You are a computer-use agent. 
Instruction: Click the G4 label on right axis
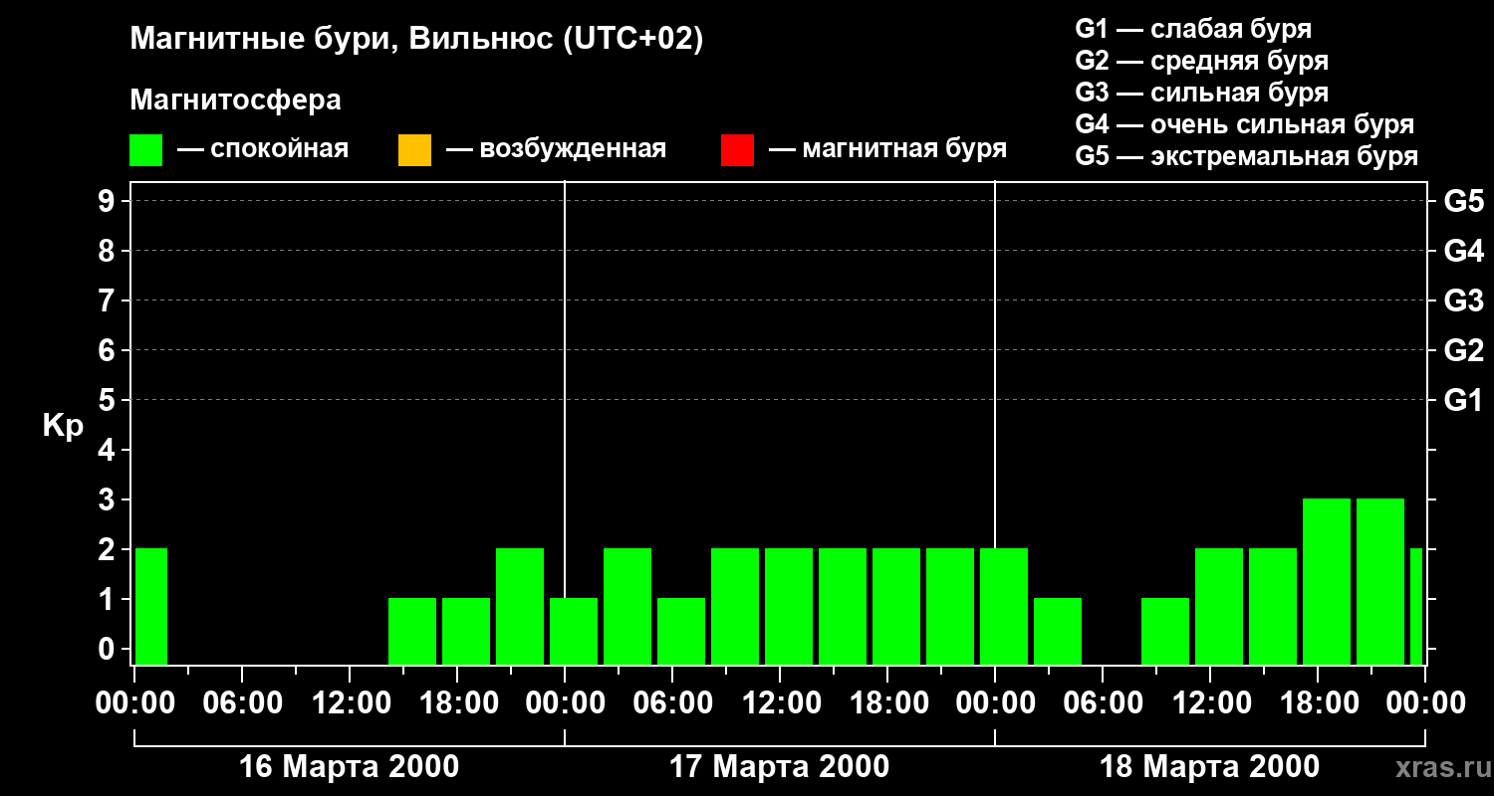coord(1463,251)
